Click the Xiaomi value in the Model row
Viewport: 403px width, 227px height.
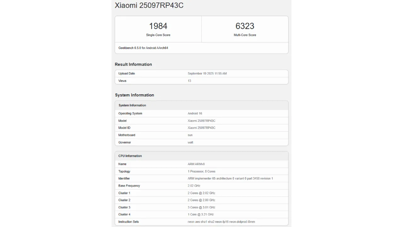(201, 121)
